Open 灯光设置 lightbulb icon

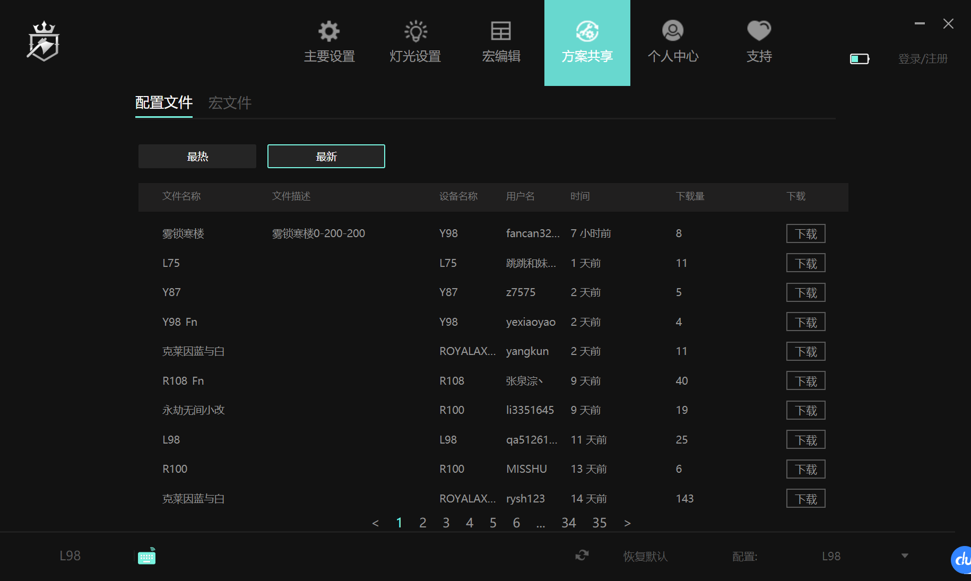click(415, 31)
